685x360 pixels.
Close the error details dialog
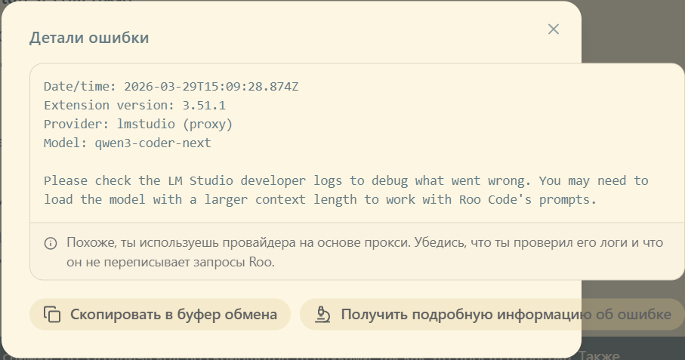(x=553, y=29)
